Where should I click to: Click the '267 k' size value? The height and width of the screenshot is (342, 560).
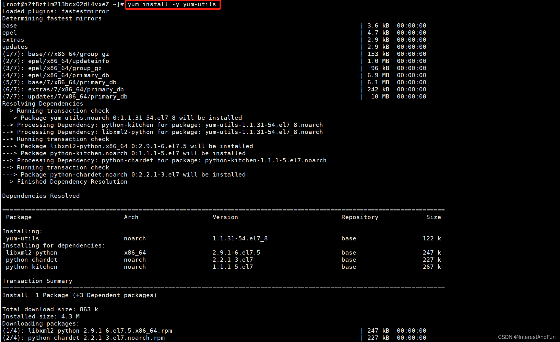(432, 267)
